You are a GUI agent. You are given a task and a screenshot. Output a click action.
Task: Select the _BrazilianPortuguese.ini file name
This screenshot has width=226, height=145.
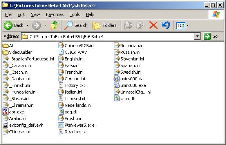coord(31,59)
